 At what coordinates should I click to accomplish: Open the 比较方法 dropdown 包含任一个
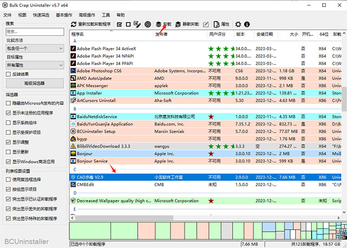(x=34, y=48)
